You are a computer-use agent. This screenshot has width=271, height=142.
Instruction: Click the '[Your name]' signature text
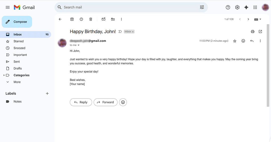tap(77, 84)
